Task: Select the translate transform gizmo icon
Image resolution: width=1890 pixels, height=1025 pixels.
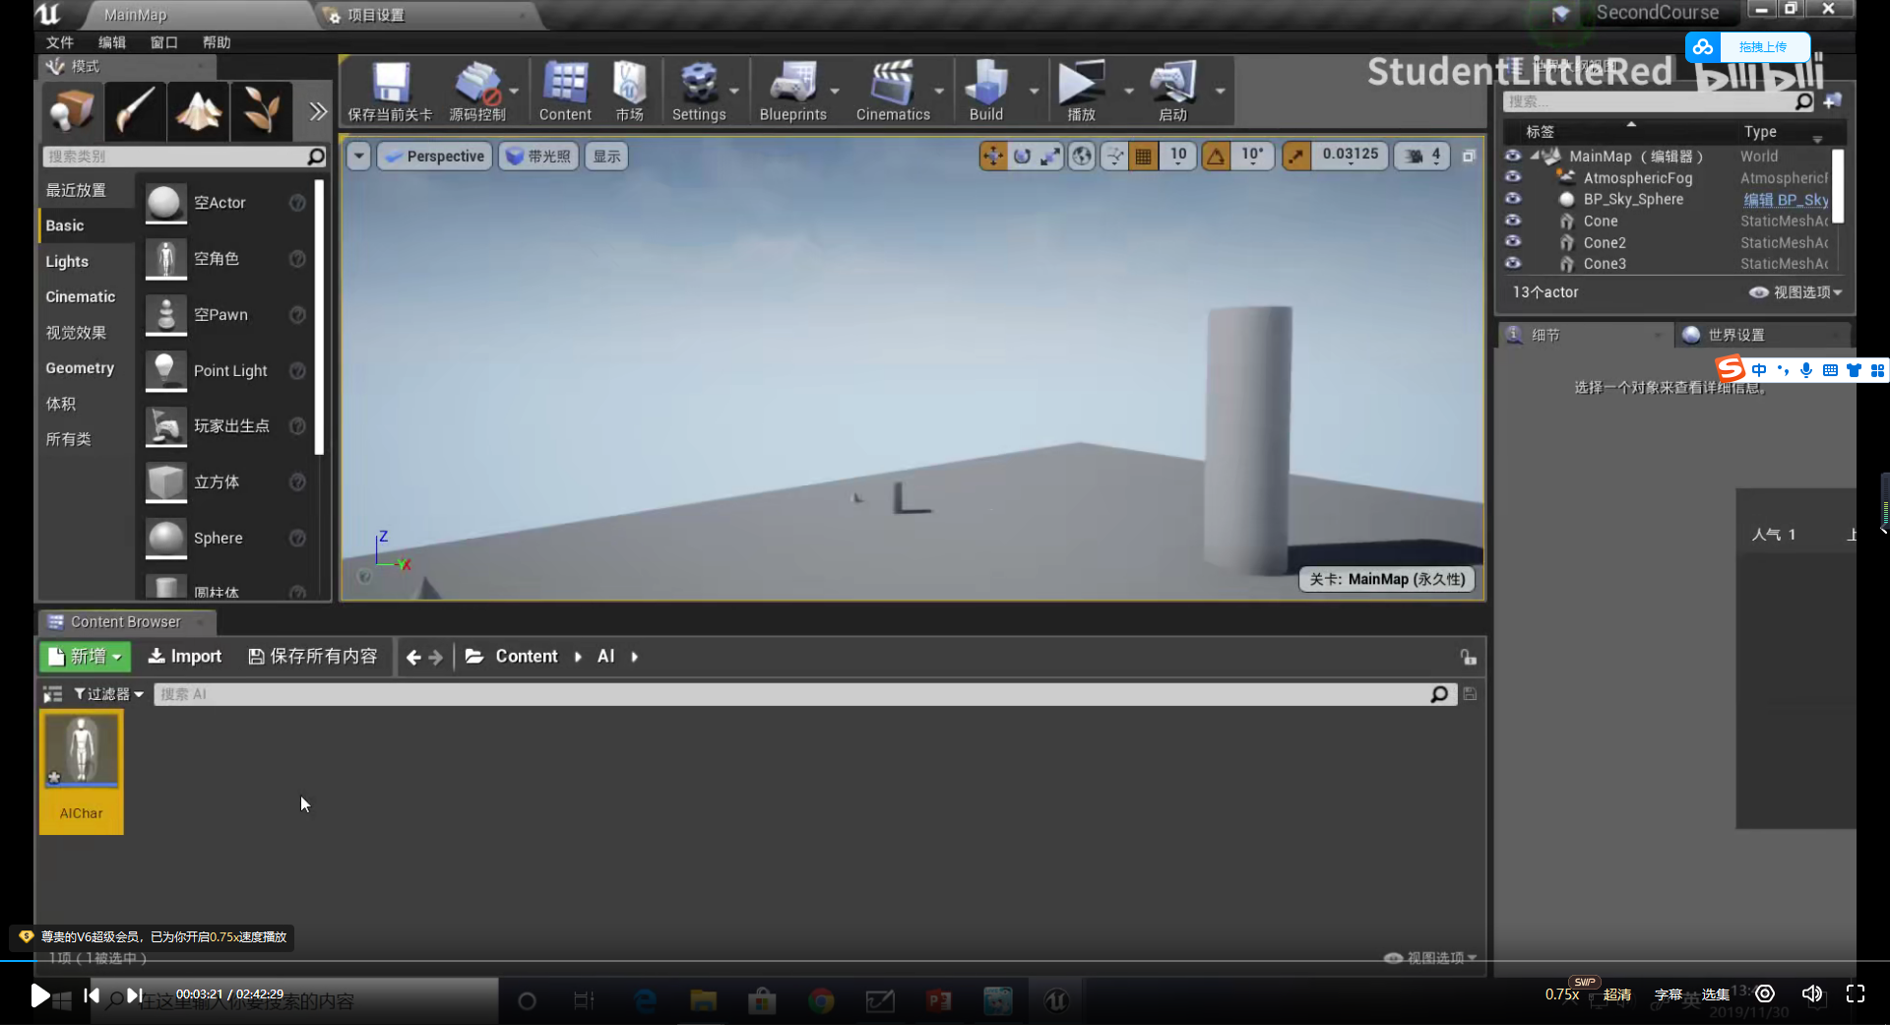Action: click(993, 156)
